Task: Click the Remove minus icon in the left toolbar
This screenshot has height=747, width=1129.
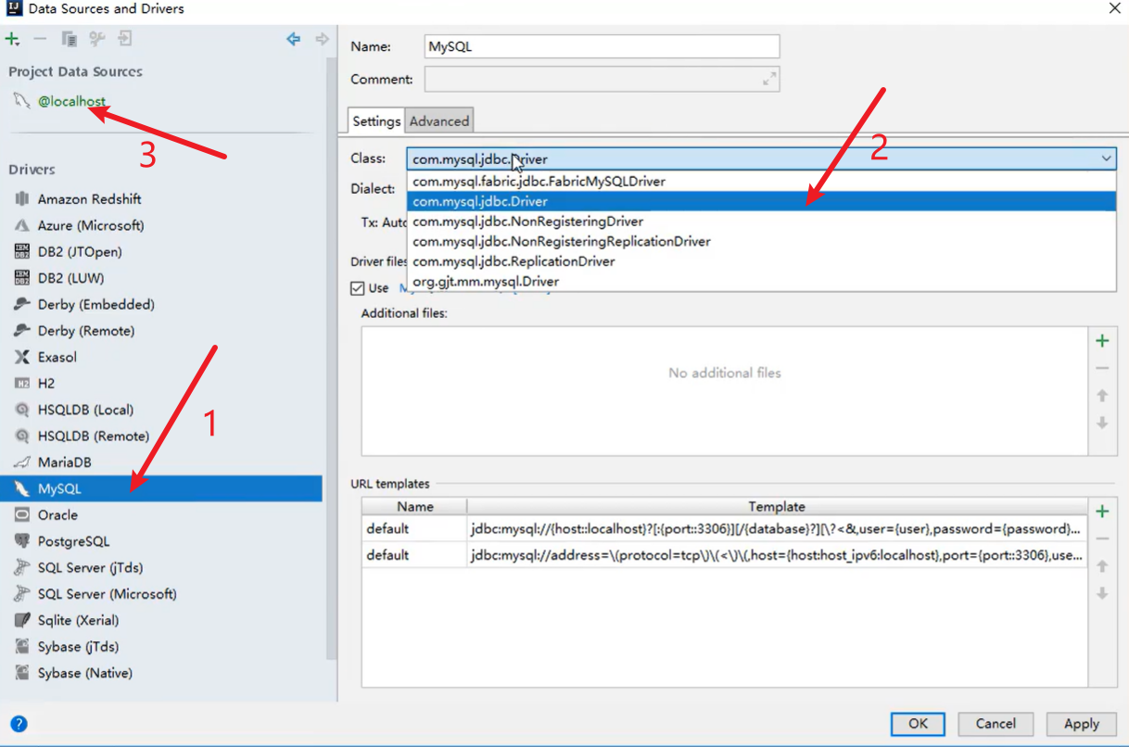Action: click(x=40, y=39)
